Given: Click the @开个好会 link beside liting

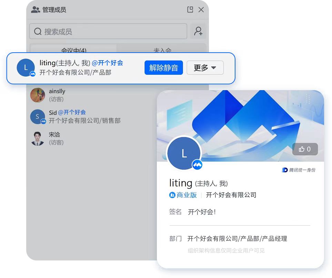Looking at the screenshot, I should pyautogui.click(x=107, y=63).
